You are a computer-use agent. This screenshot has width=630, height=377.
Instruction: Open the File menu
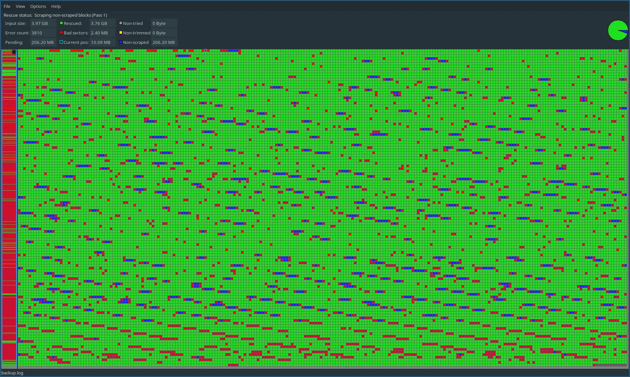pyautogui.click(x=7, y=6)
